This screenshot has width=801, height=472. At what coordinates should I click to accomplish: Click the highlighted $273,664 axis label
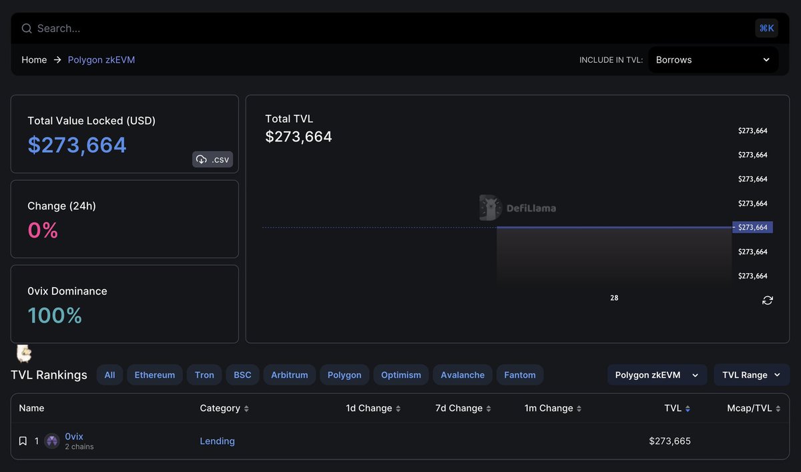(752, 227)
